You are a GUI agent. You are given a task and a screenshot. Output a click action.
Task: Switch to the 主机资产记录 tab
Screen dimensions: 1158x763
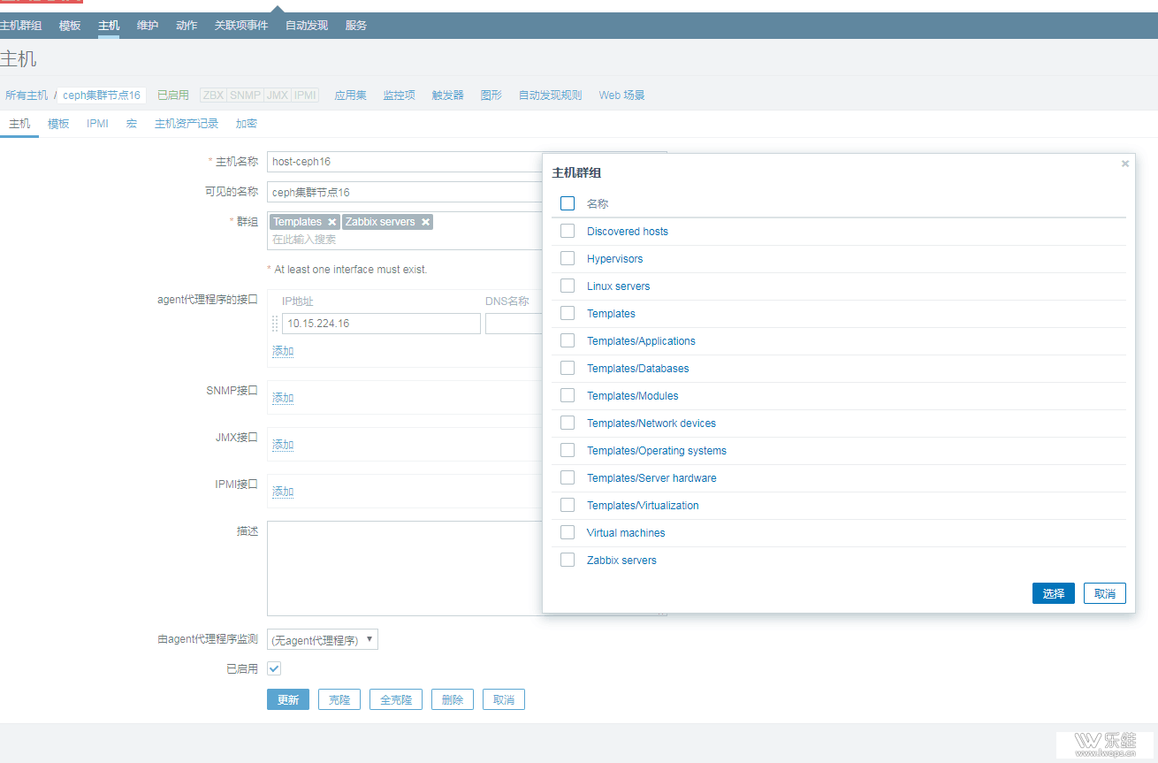pos(187,124)
